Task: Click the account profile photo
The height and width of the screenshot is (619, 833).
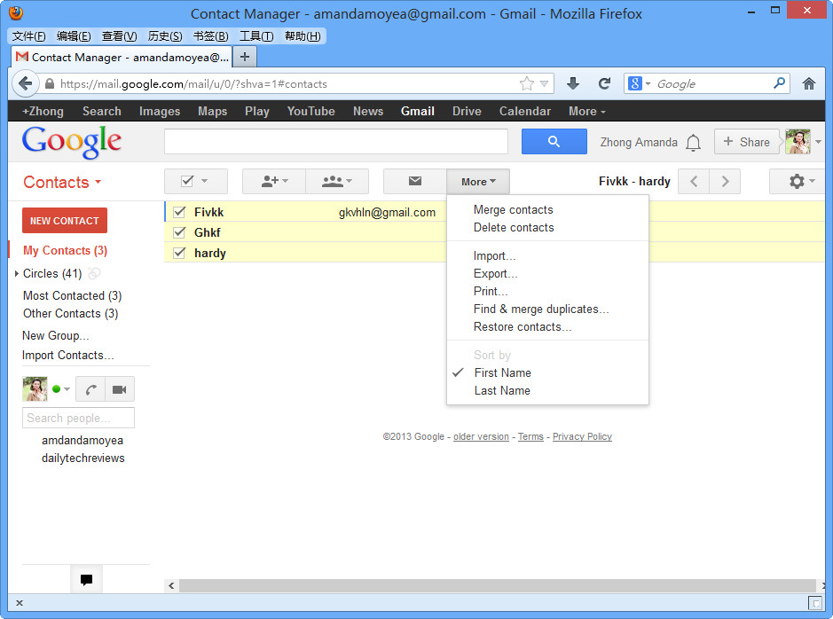Action: point(798,142)
